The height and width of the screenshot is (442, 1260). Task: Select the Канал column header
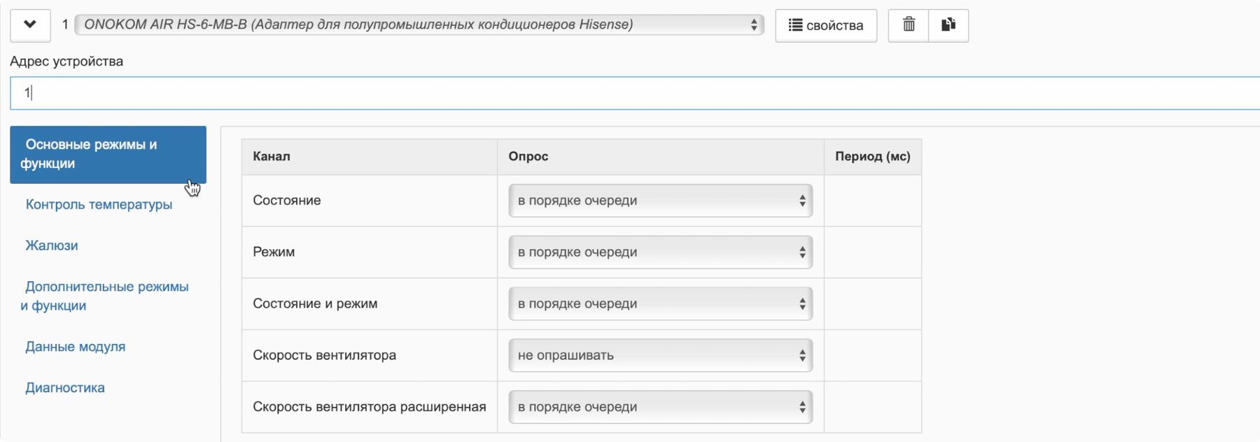(370, 157)
